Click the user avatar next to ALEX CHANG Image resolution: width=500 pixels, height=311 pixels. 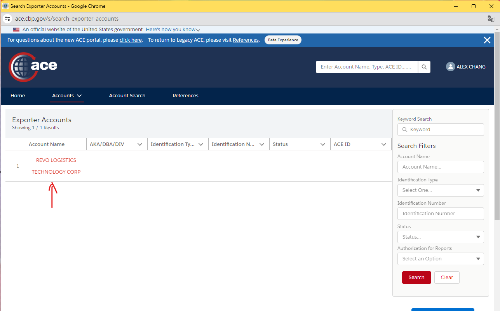click(x=450, y=67)
